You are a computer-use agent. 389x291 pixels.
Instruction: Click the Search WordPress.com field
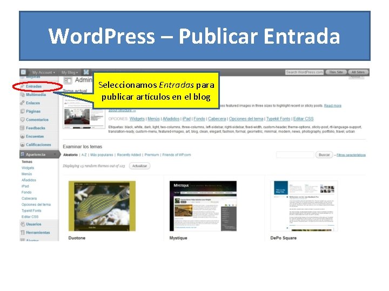point(304,72)
